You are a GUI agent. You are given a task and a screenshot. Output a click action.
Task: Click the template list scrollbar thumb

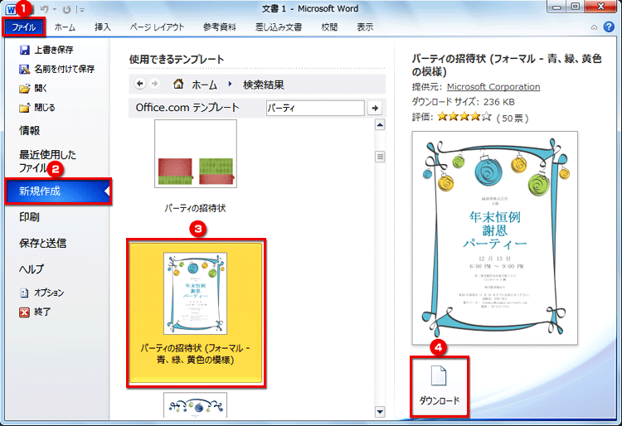click(380, 157)
